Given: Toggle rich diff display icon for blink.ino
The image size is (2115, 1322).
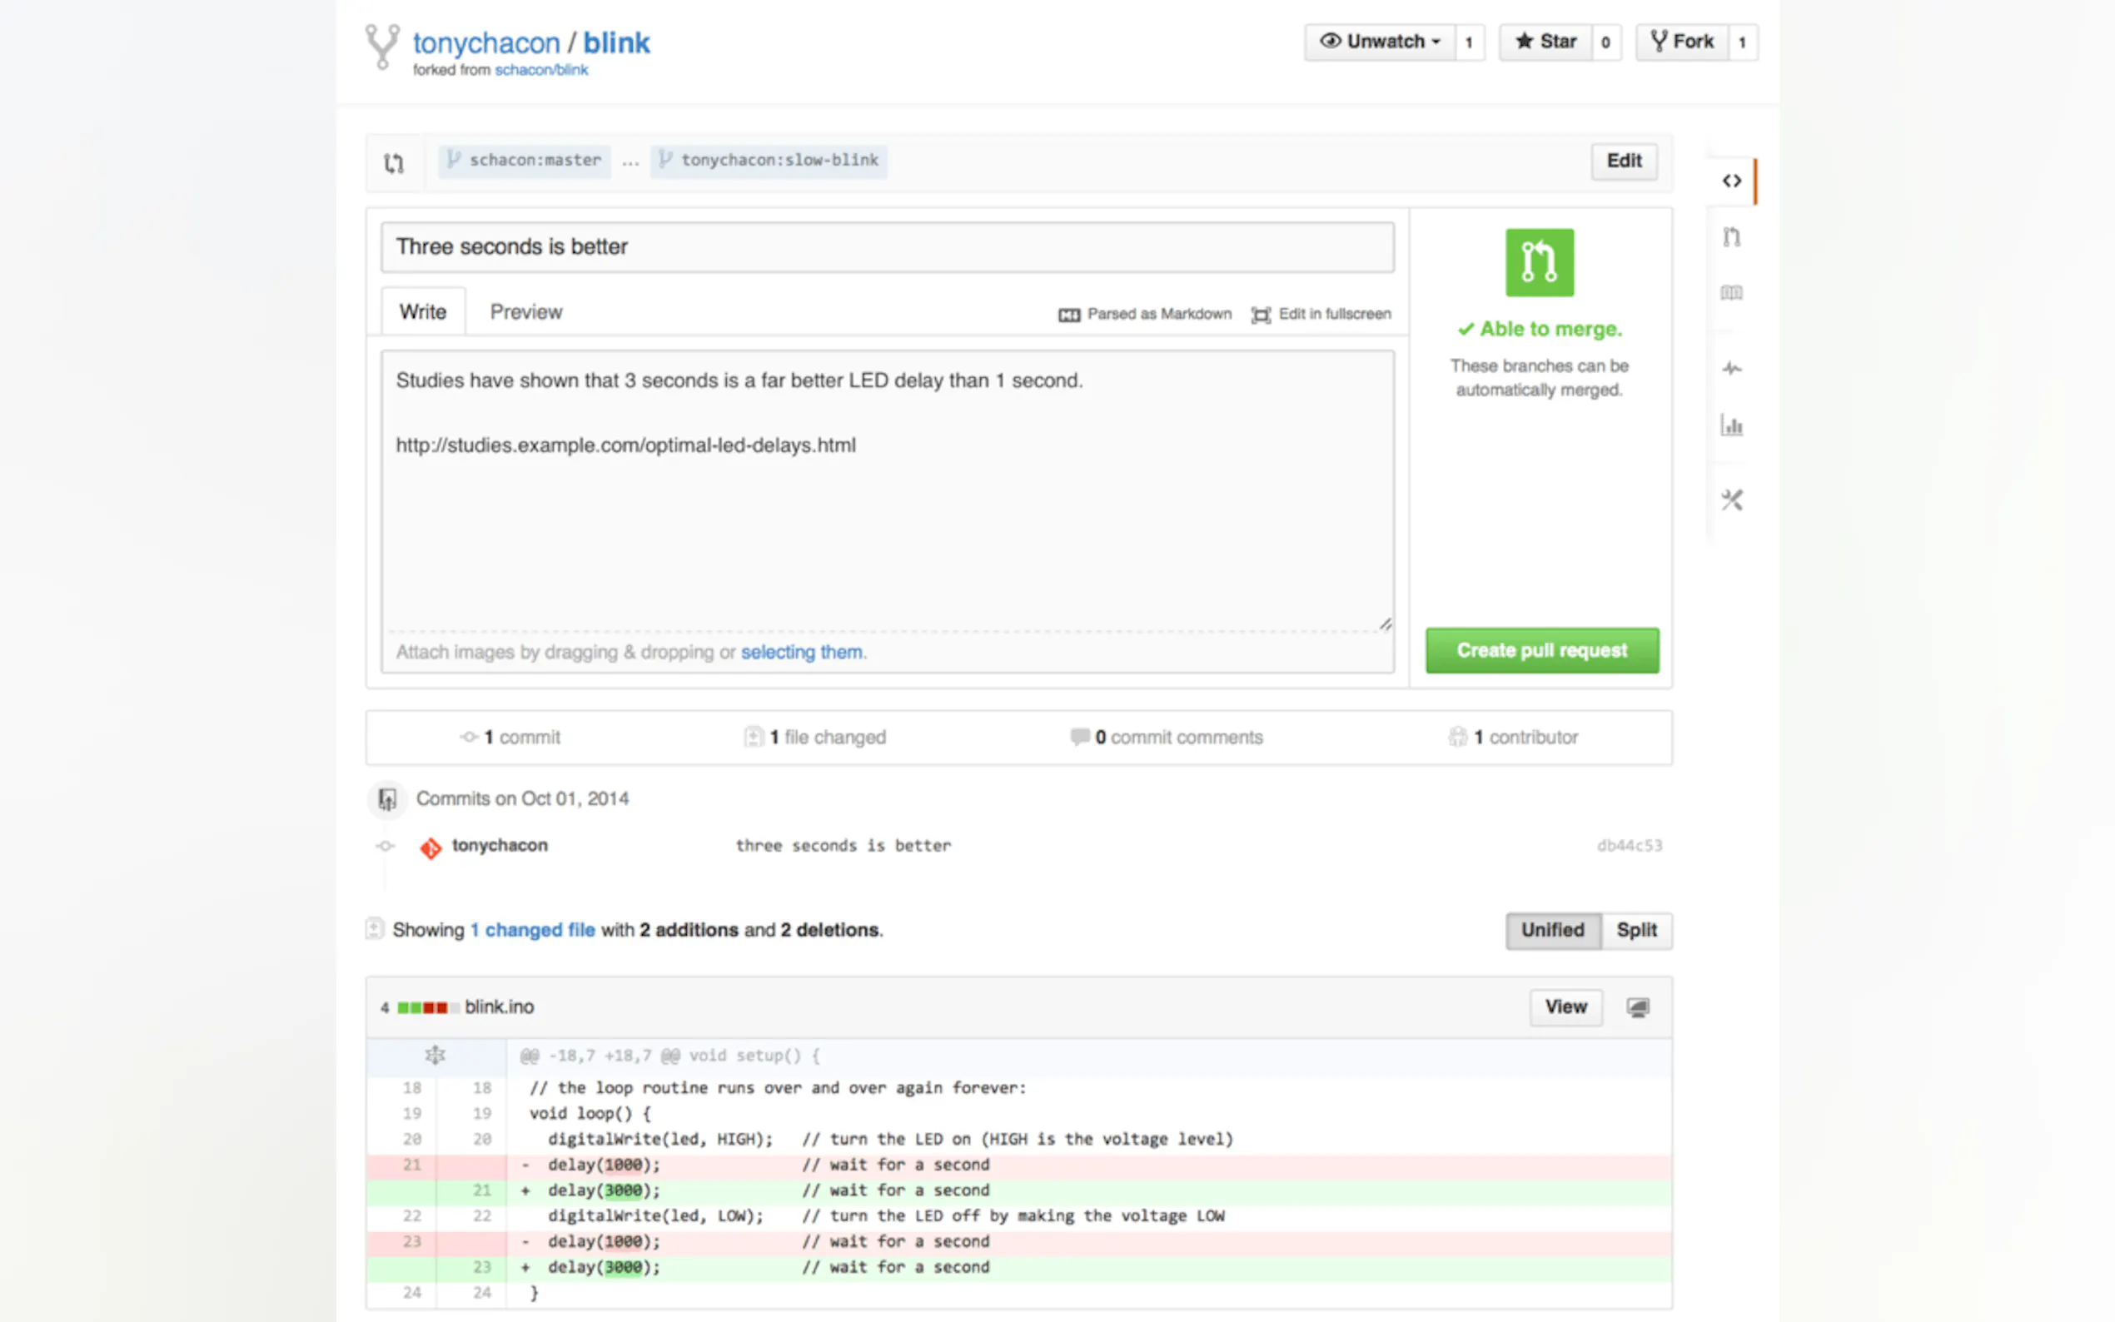Looking at the screenshot, I should (1638, 1007).
